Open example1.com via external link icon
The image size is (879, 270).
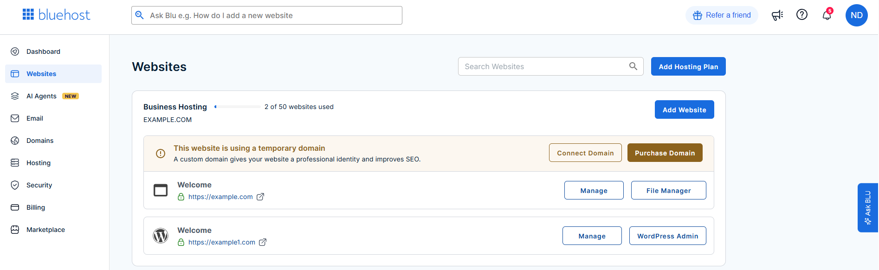(263, 242)
